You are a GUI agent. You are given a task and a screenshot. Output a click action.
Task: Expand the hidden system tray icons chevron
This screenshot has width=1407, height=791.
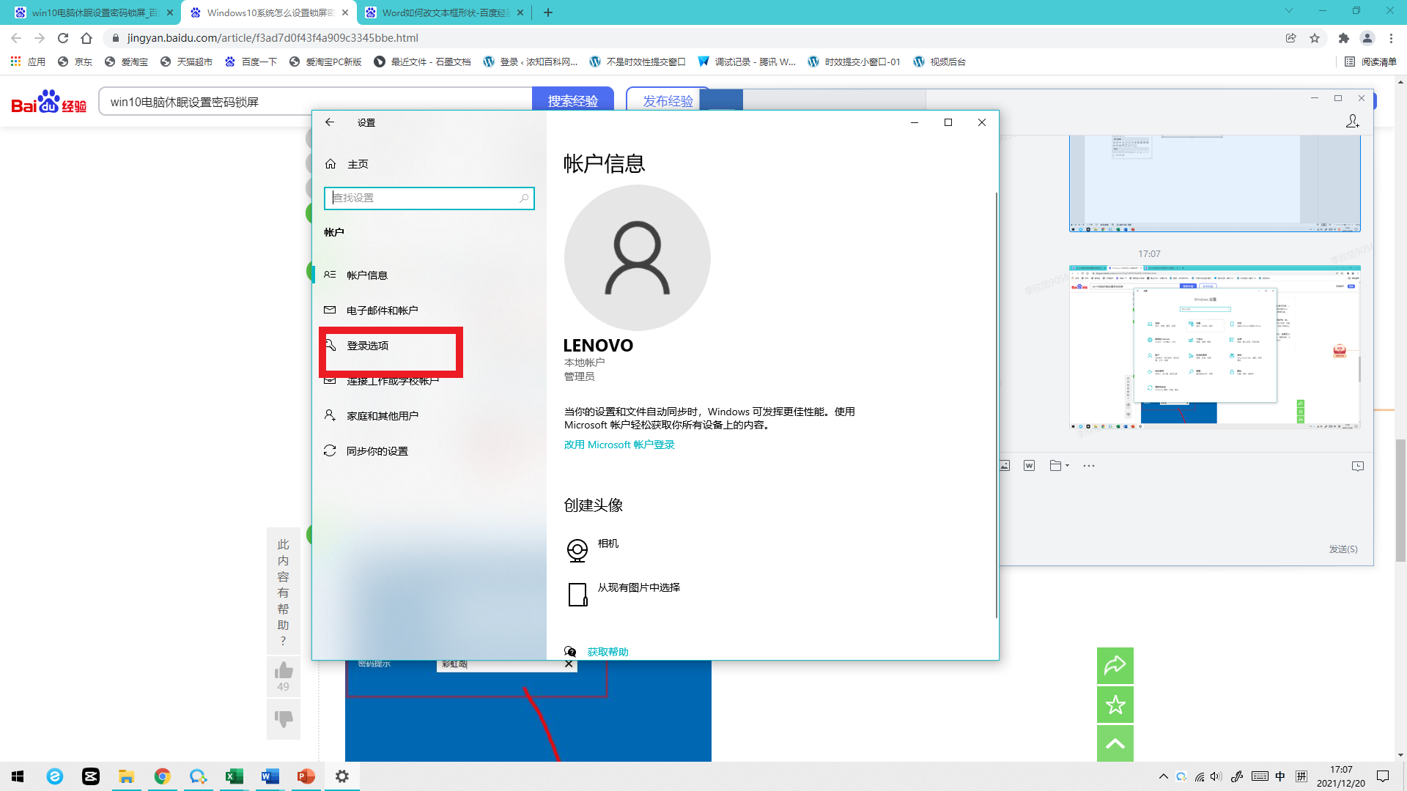[1163, 776]
